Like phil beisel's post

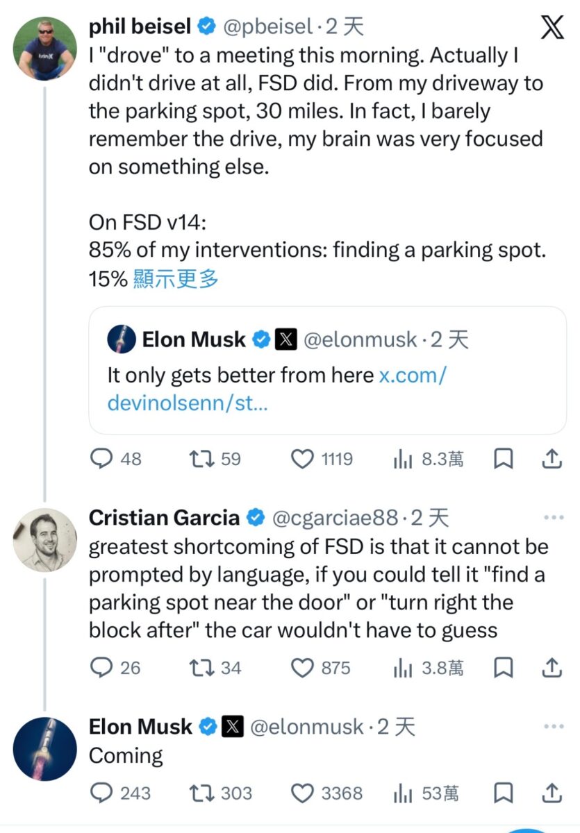[302, 459]
